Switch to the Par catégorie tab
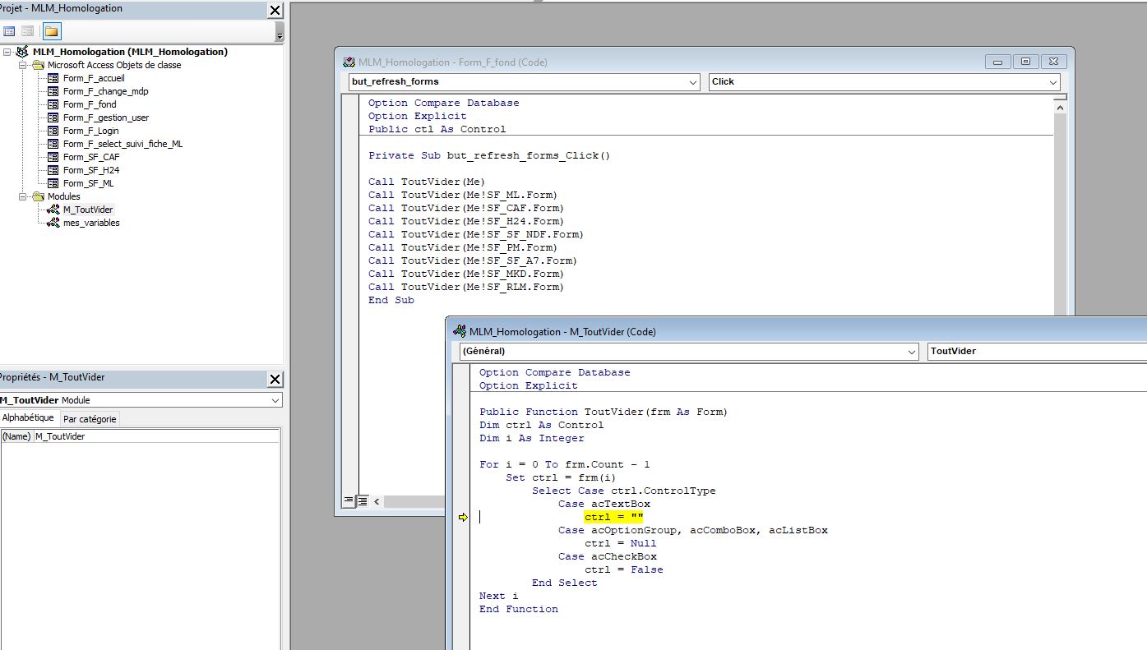 pyautogui.click(x=90, y=419)
